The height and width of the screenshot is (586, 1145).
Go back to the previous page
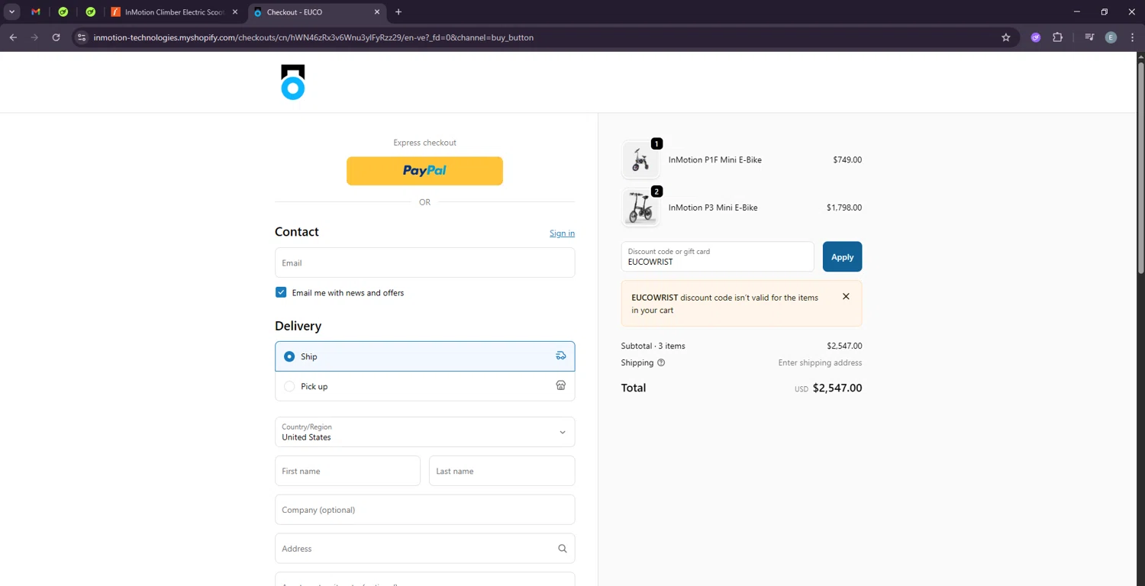click(13, 37)
